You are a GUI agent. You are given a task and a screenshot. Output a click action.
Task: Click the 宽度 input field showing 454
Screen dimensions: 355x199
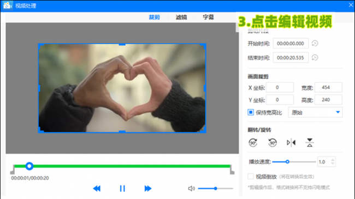tap(328, 87)
